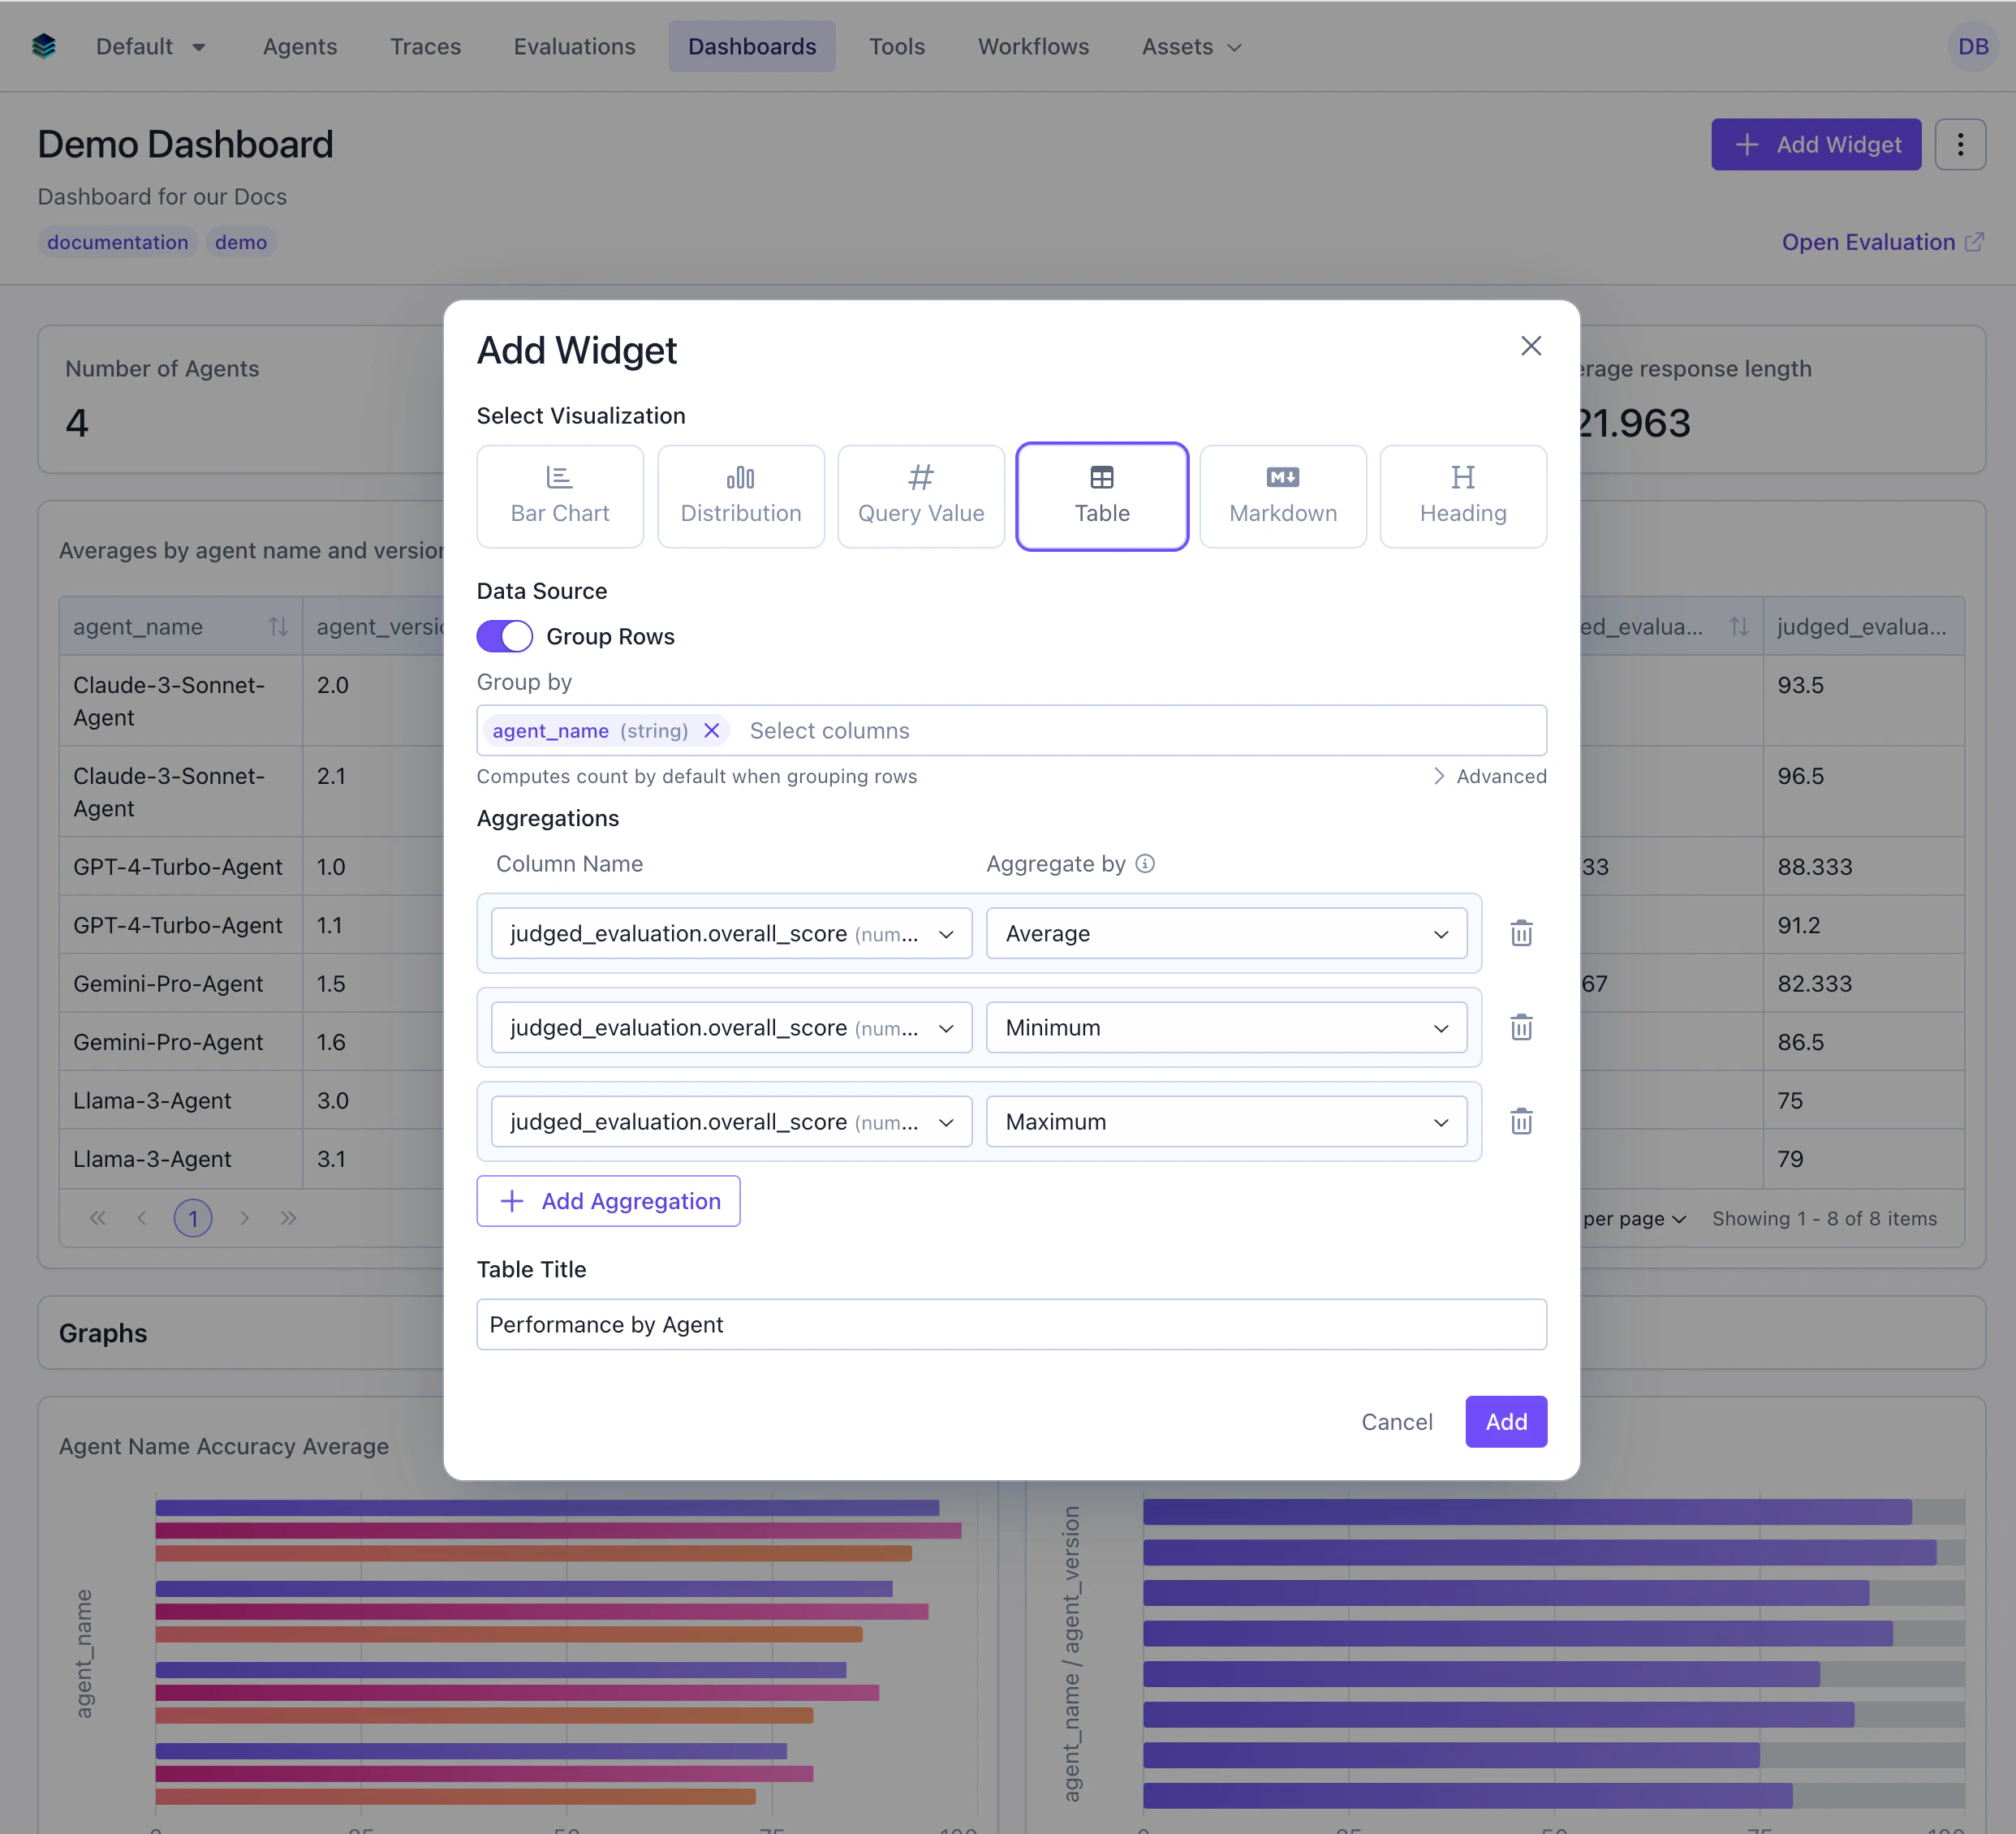Open the Default workspace dropdown
This screenshot has width=2016, height=1834.
(x=152, y=46)
